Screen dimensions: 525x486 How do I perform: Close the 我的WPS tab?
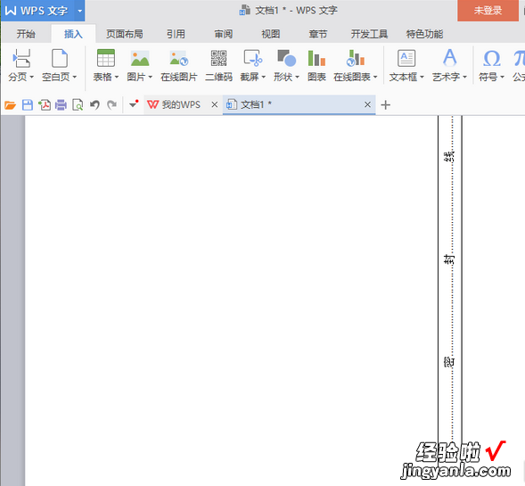click(x=215, y=105)
